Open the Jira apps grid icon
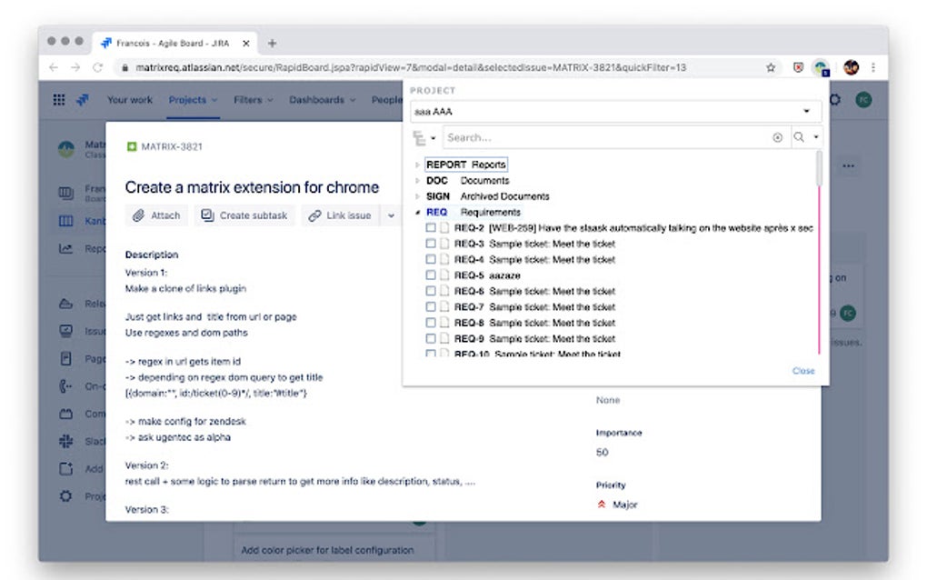The height and width of the screenshot is (580, 927). (x=58, y=99)
